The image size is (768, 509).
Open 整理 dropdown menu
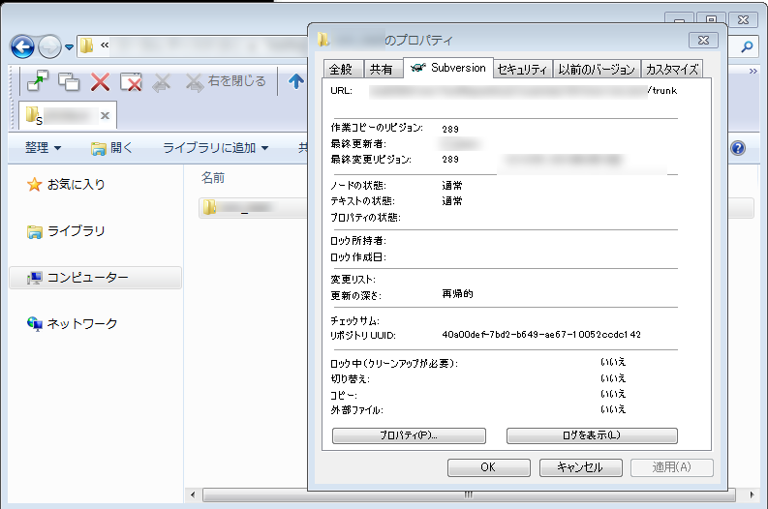pos(44,147)
